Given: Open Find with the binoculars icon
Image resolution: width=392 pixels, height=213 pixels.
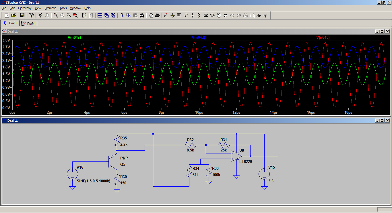Looking at the screenshot, I should click(x=142, y=15).
